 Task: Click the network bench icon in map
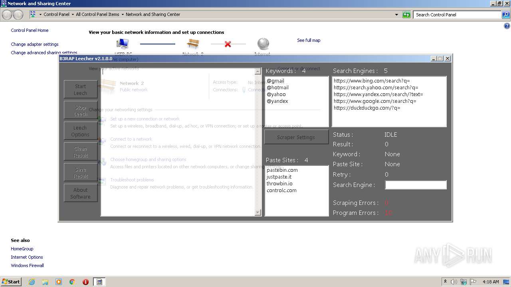point(193,43)
